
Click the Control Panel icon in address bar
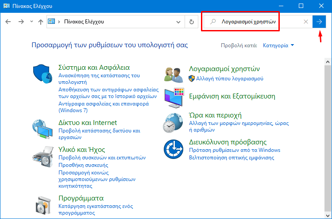click(51, 21)
